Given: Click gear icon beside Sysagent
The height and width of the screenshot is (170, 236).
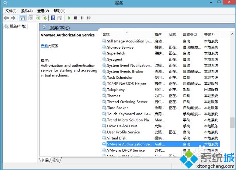Looking at the screenshot, I should pos(104,59).
